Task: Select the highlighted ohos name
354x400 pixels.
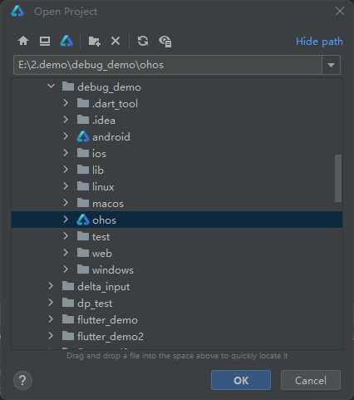Action: tap(104, 220)
